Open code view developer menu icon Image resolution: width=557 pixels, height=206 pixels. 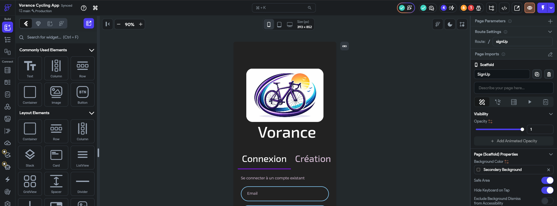pyautogui.click(x=504, y=8)
